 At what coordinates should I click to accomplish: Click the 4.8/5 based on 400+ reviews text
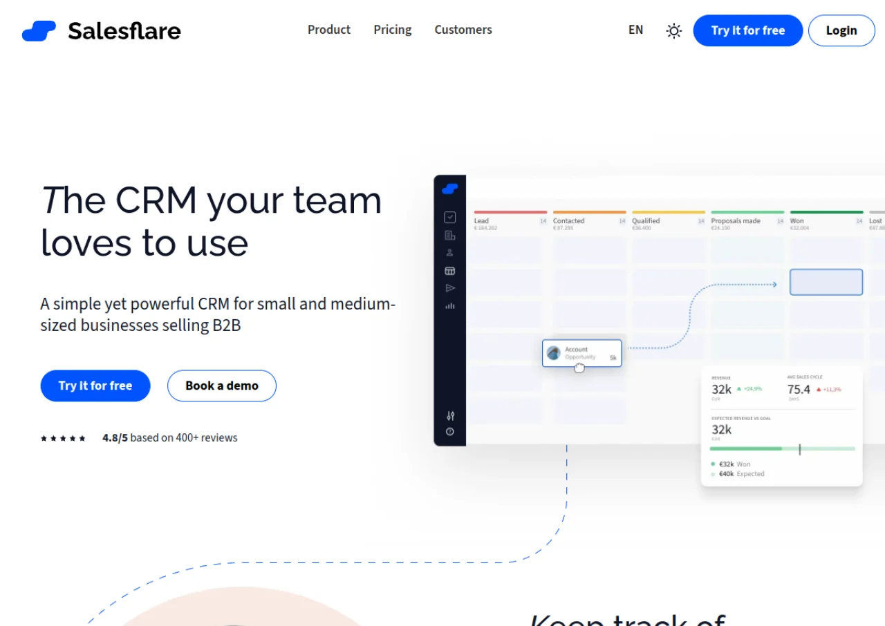point(170,437)
